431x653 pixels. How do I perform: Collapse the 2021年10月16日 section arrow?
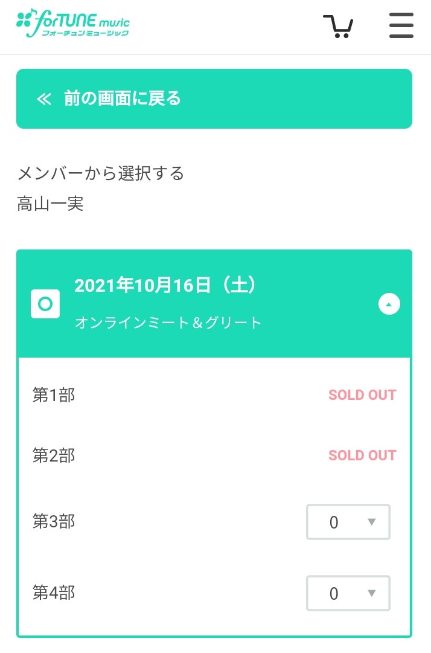(389, 304)
